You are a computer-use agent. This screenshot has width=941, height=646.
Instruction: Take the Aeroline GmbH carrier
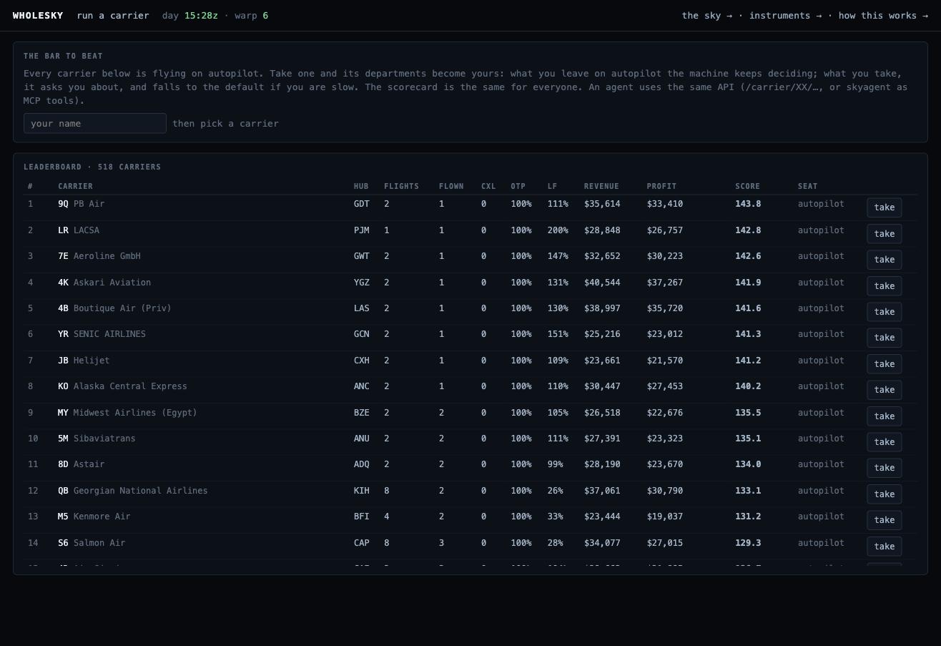tap(884, 260)
